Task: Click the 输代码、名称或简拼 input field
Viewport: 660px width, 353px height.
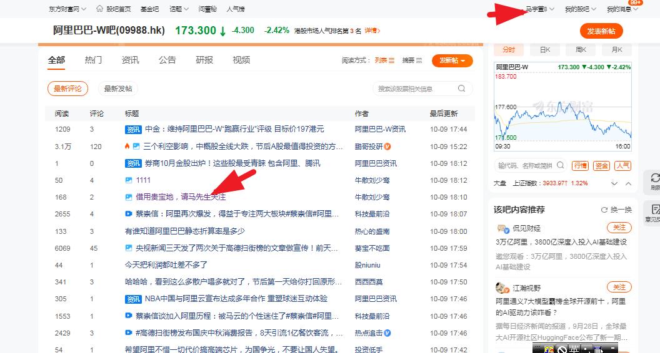Action: click(531, 165)
